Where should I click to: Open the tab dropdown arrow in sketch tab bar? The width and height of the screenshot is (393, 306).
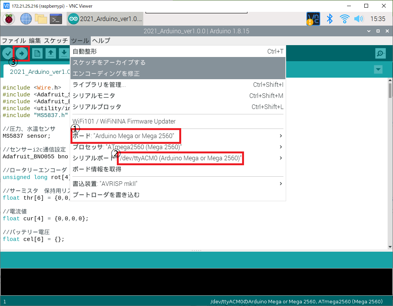click(378, 69)
